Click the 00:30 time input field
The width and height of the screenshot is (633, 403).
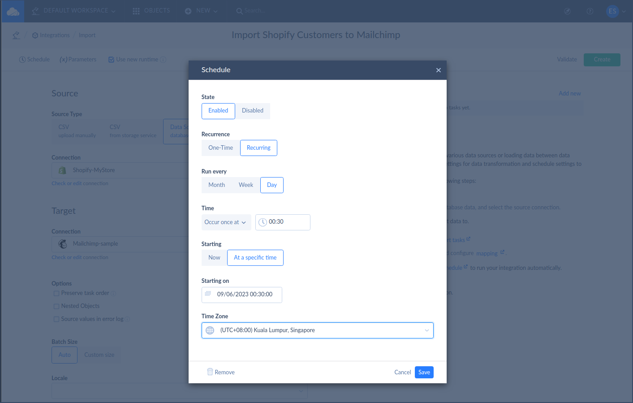(283, 222)
